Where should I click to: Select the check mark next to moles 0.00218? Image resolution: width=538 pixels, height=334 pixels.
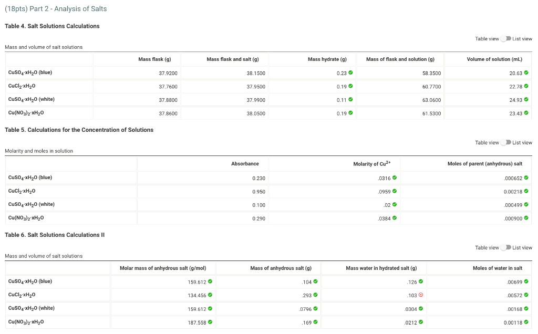click(526, 191)
